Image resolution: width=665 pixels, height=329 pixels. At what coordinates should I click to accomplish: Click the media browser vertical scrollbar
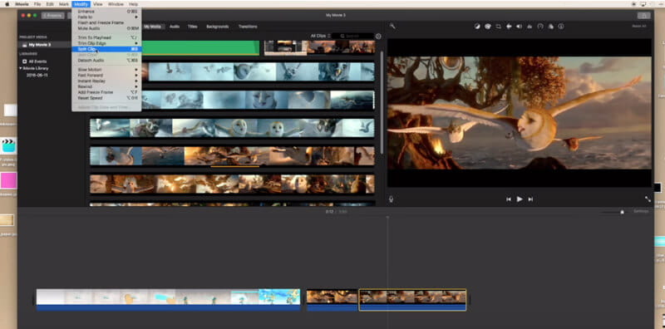pos(382,101)
